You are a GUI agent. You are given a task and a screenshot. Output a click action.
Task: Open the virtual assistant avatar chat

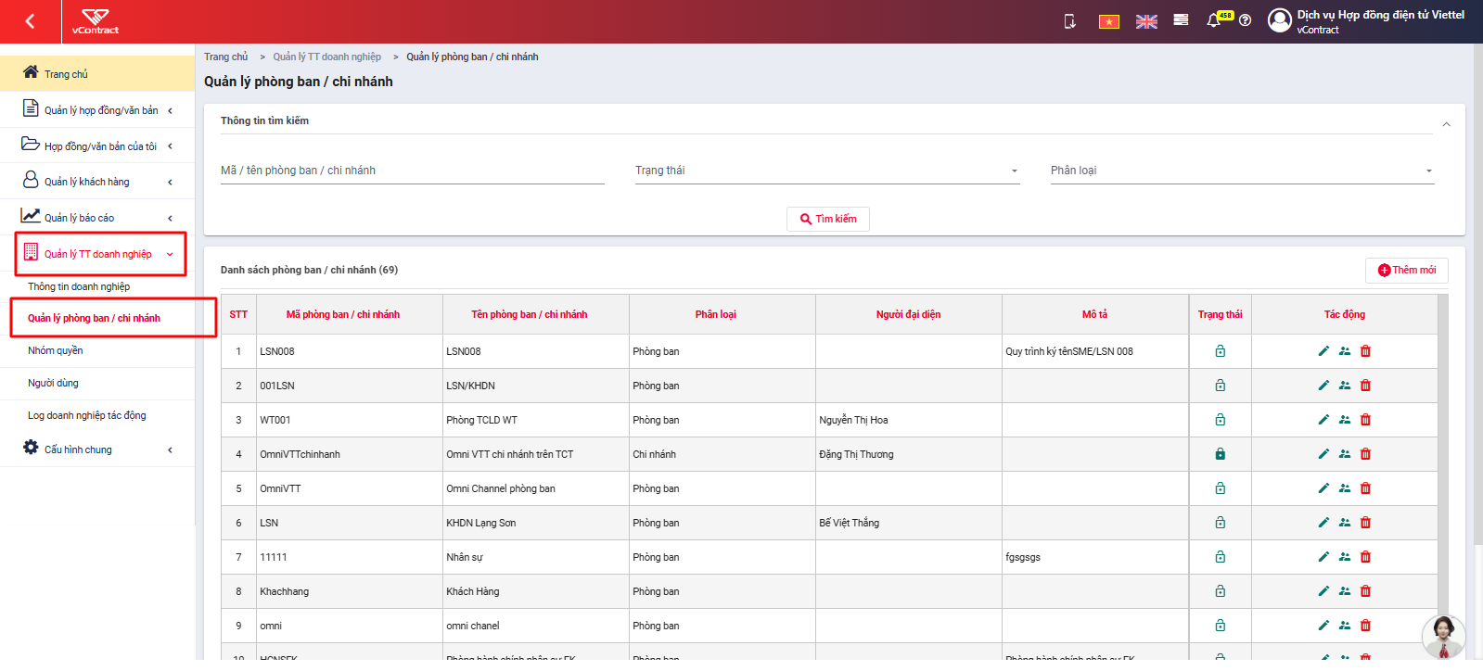click(1443, 638)
